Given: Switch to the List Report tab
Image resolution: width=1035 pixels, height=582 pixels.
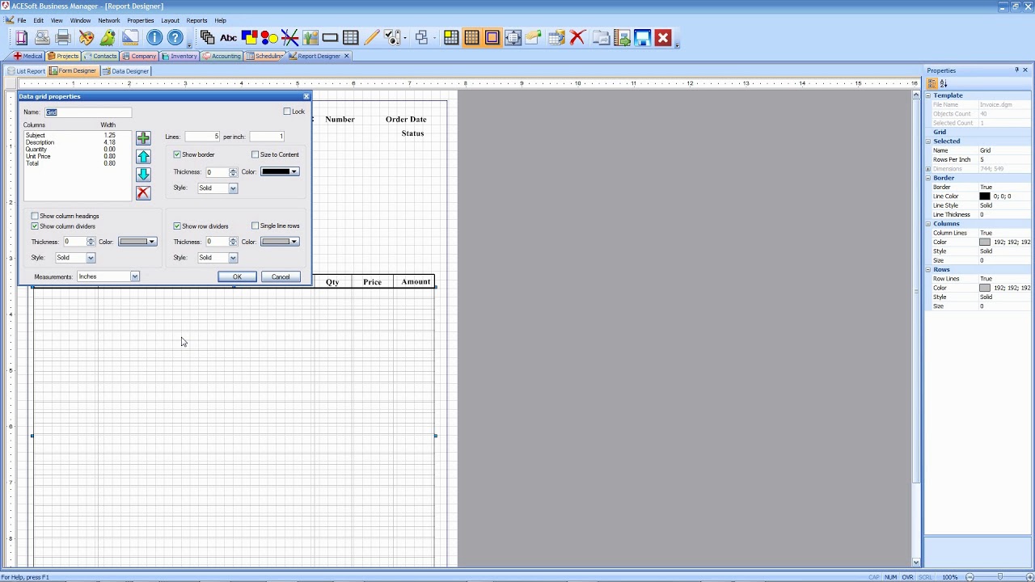Looking at the screenshot, I should pos(27,71).
